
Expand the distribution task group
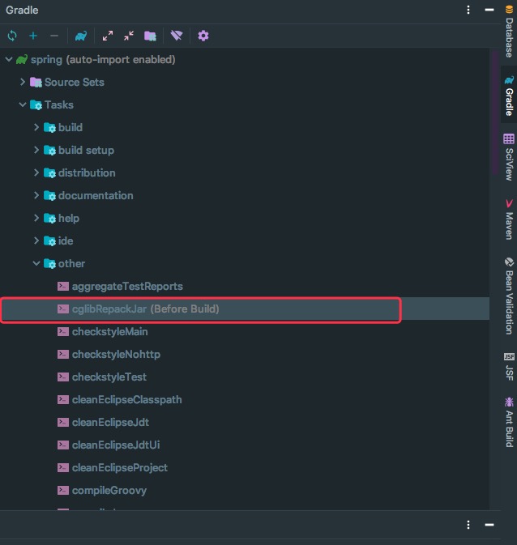36,172
